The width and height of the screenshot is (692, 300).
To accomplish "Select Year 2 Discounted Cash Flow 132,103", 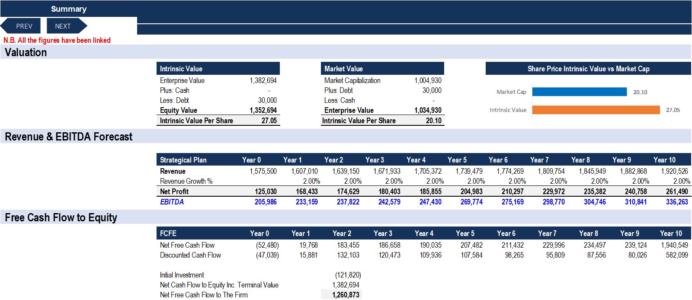I will pos(348,255).
